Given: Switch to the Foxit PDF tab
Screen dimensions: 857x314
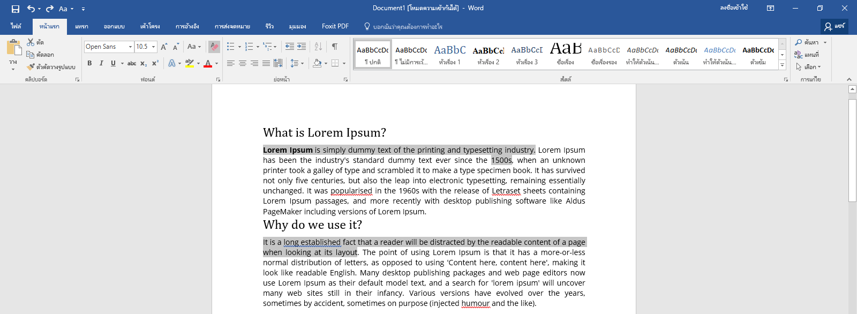Looking at the screenshot, I should tap(335, 26).
